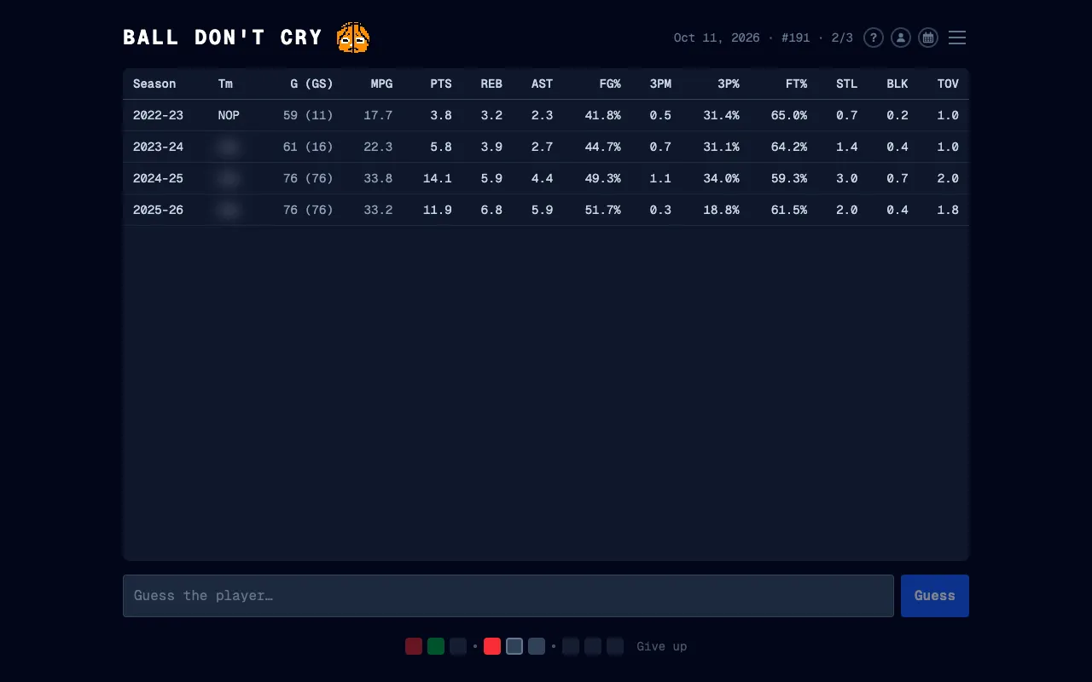Viewport: 1092px width, 682px height.
Task: Click the blurred team cell for 2023-24
Action: coord(228,147)
